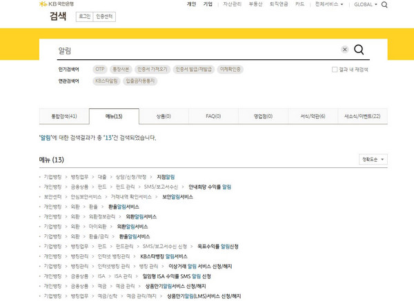Click 거래내역 확인서비스 breadcrumb text
The width and height of the screenshot is (414, 301).
pyautogui.click(x=131, y=197)
